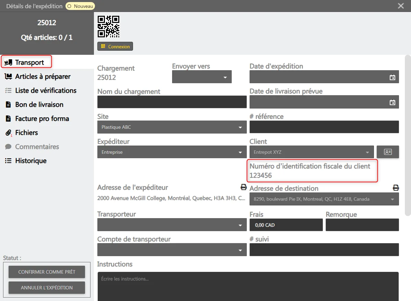Close the shipment details dialog
The height and width of the screenshot is (301, 411).
click(401, 6)
